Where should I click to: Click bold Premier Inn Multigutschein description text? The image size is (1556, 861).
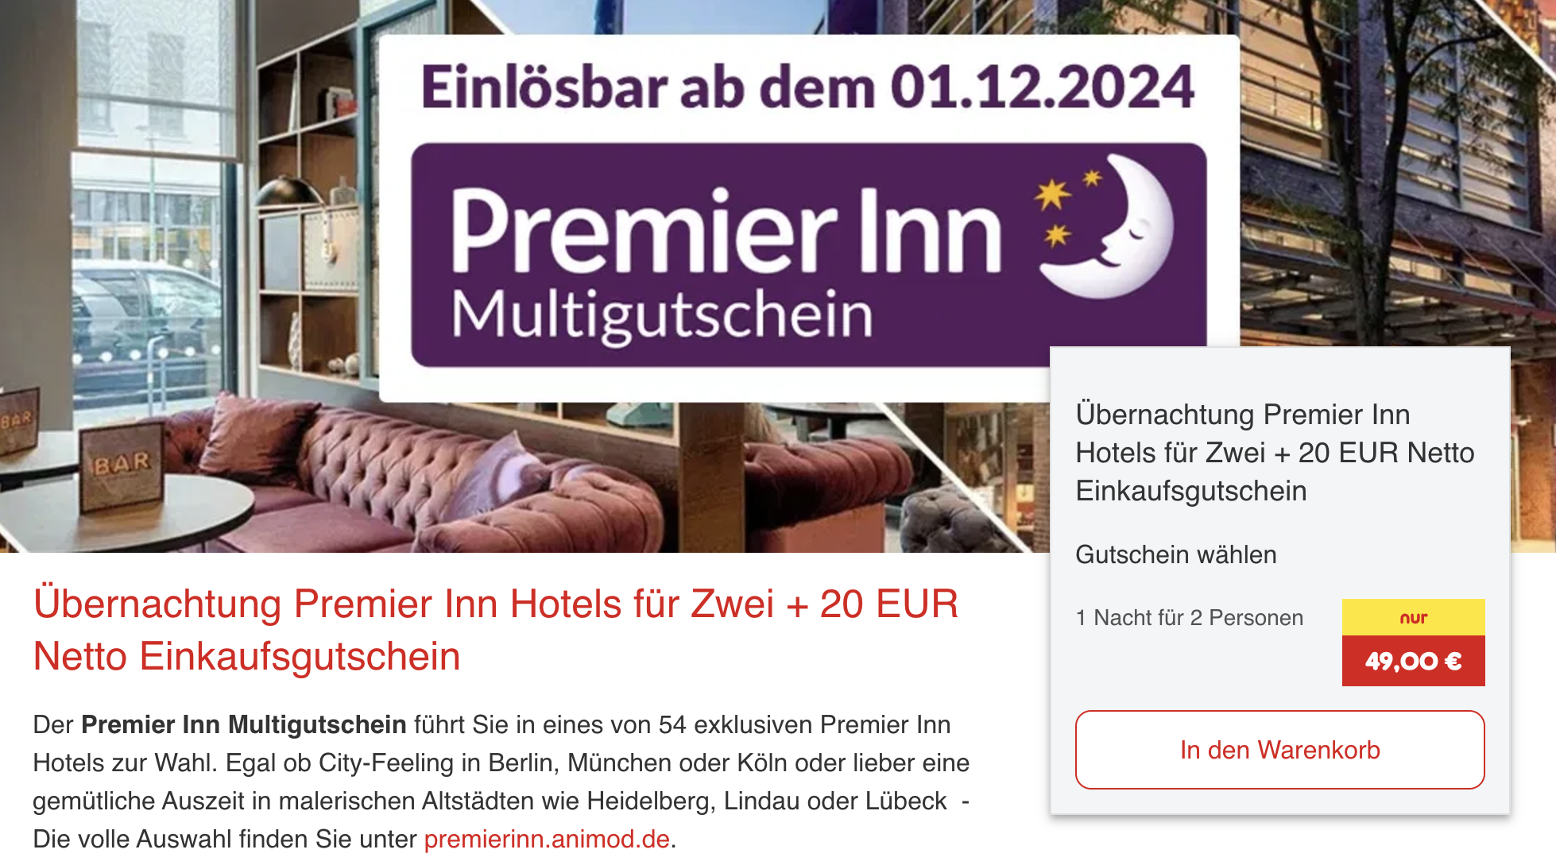[243, 724]
